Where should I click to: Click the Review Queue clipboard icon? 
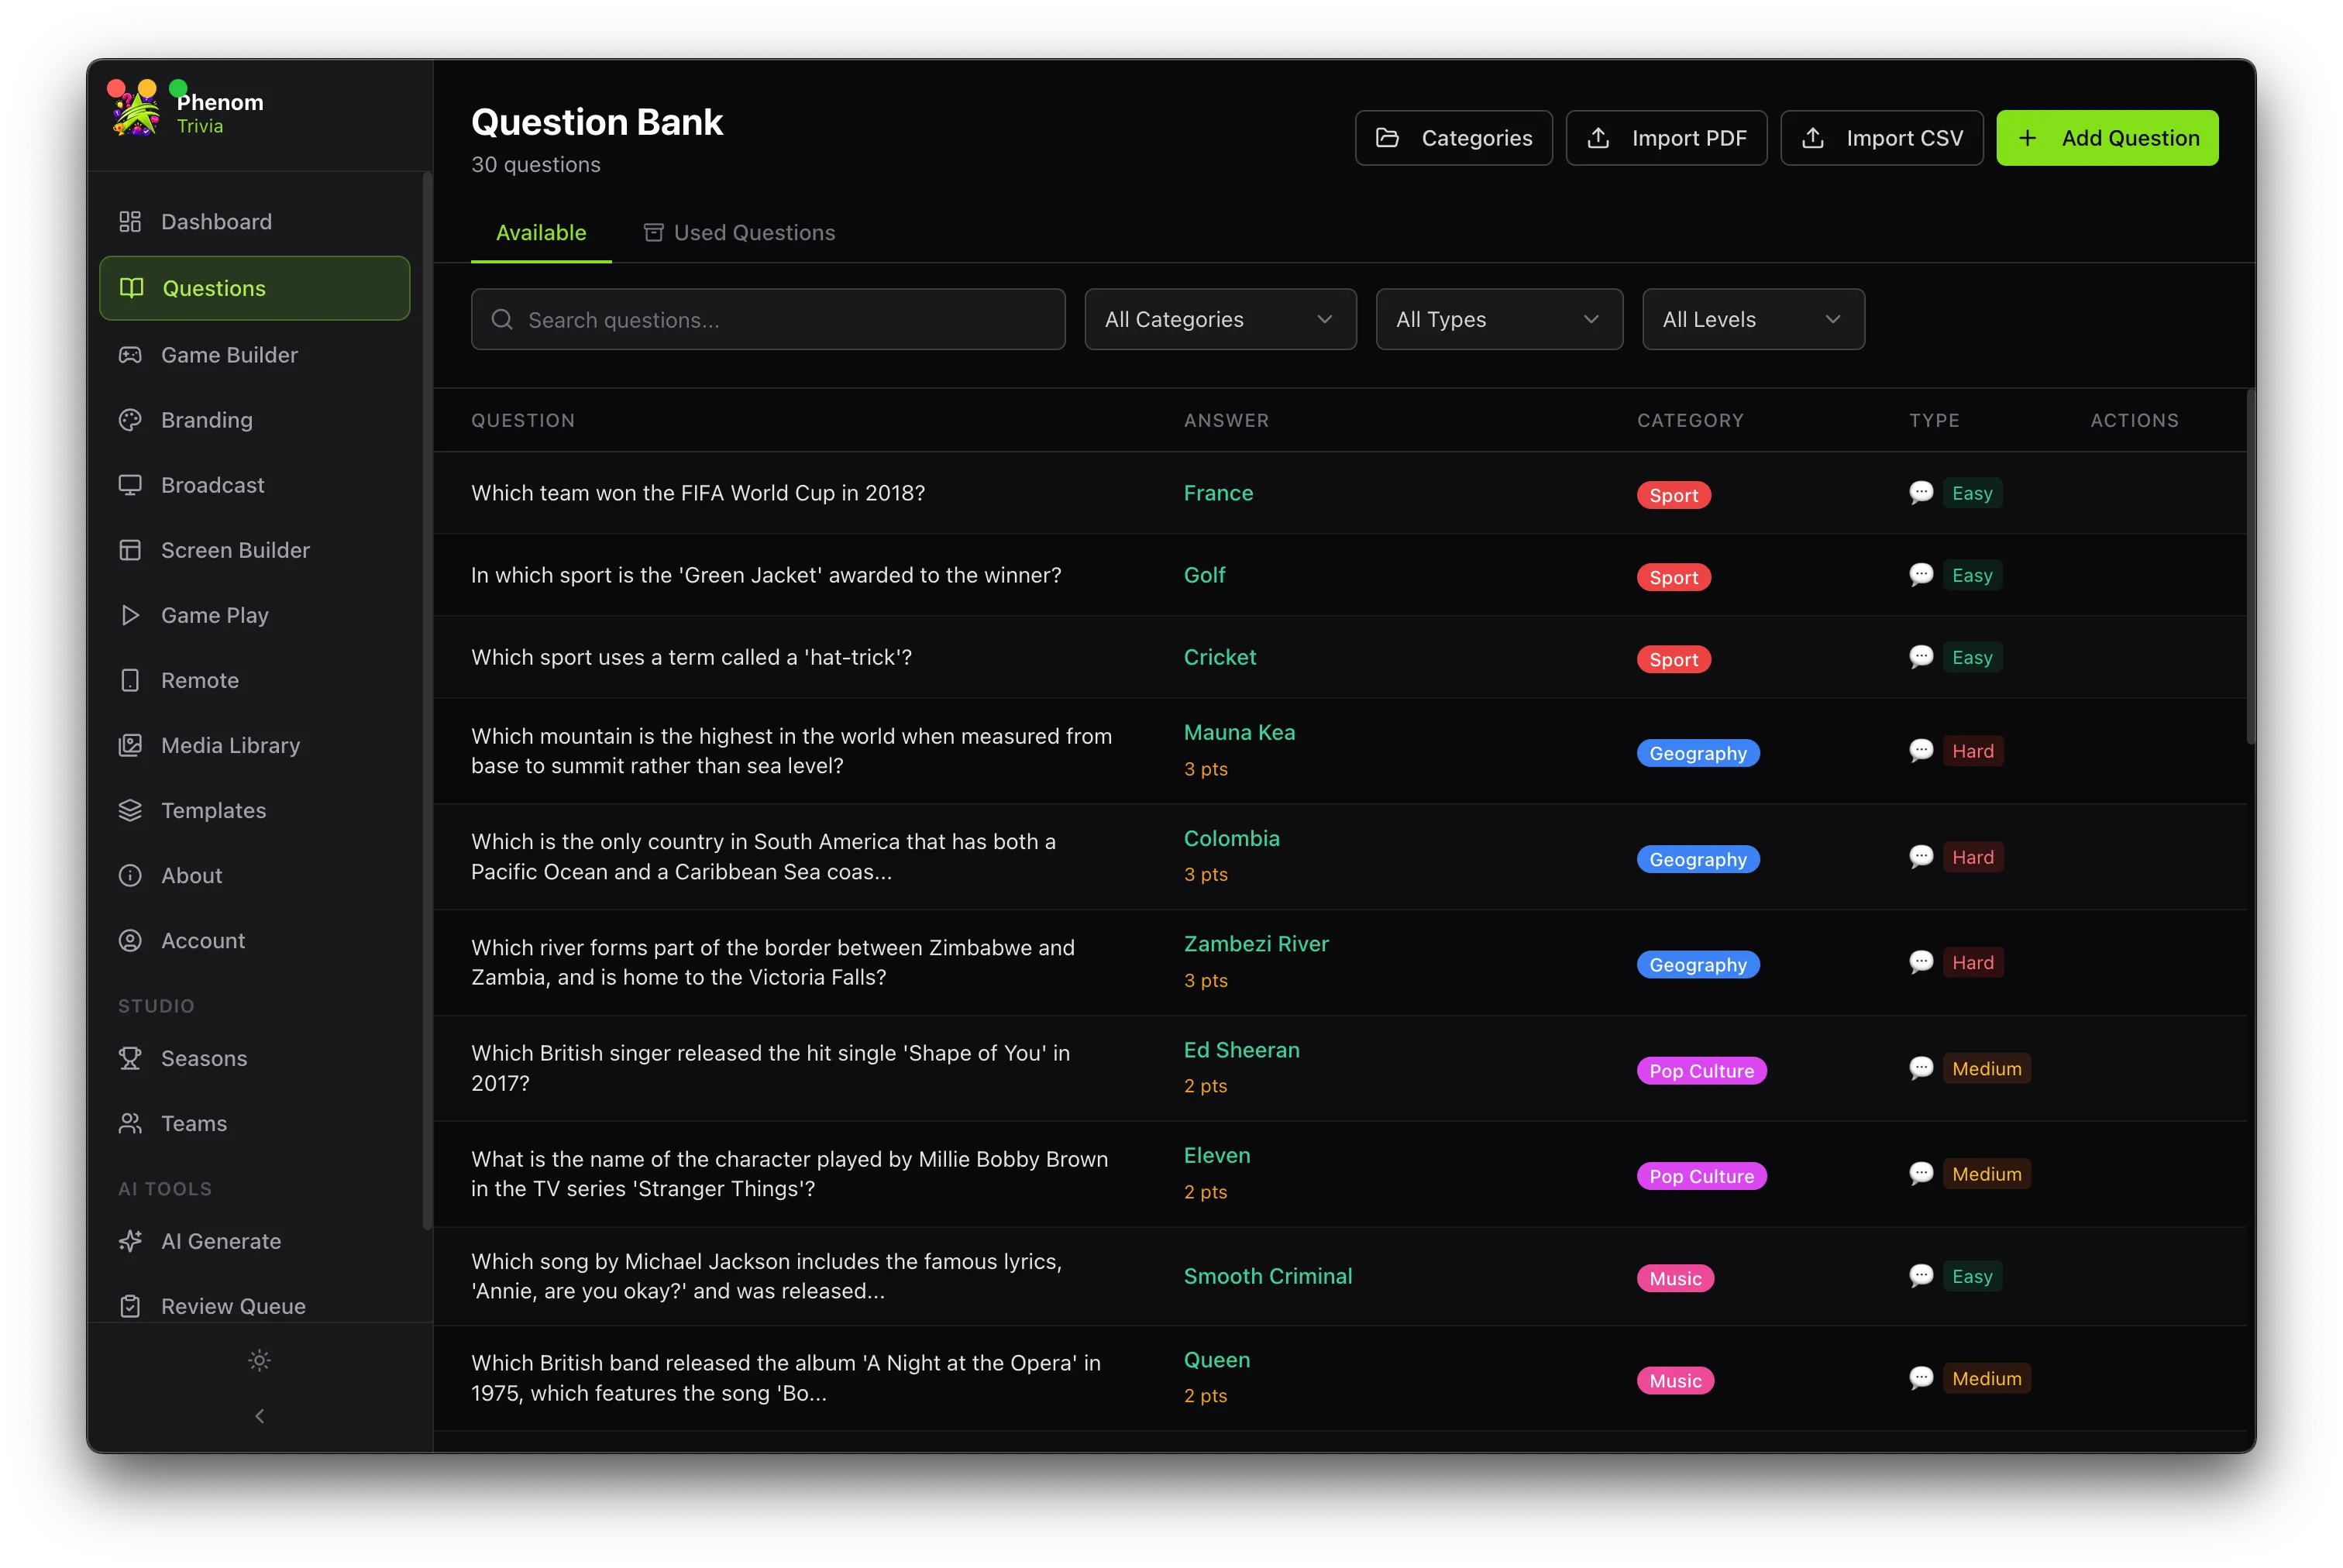[130, 1306]
